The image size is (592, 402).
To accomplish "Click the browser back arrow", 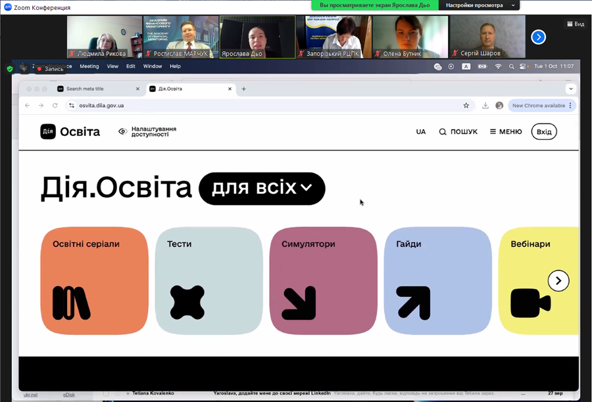I will 27,106.
